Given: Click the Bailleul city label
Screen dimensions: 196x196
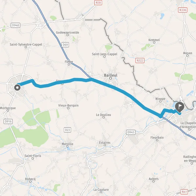Looking at the screenshot, I should coord(111,75).
